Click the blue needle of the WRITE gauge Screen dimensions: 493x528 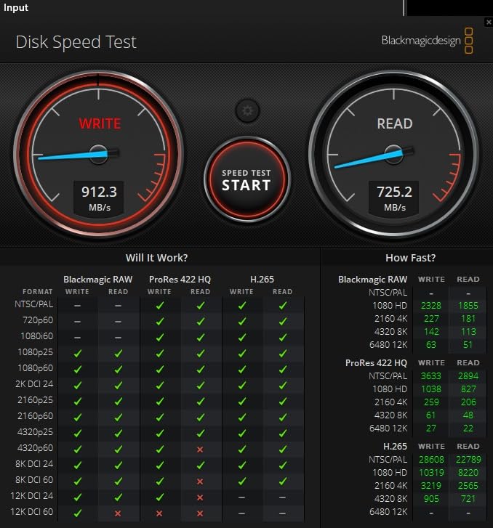pyautogui.click(x=73, y=155)
